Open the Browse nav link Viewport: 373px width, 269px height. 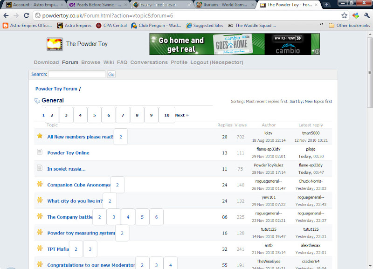(91, 62)
